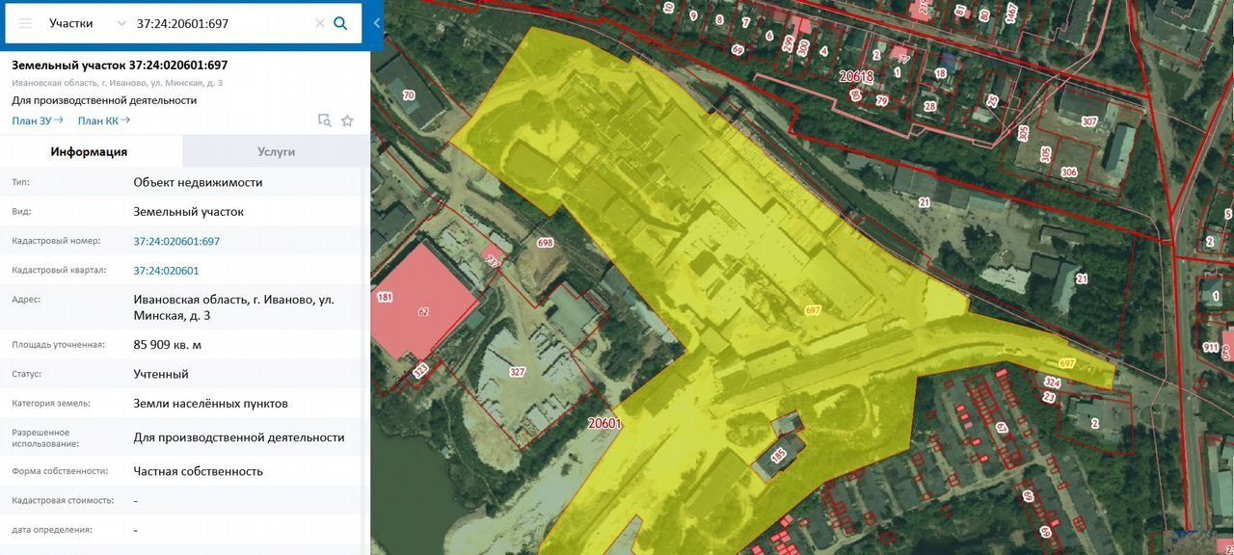Screen dimensions: 1234x555
Task: Open the План ЗУ link
Action: pos(38,120)
